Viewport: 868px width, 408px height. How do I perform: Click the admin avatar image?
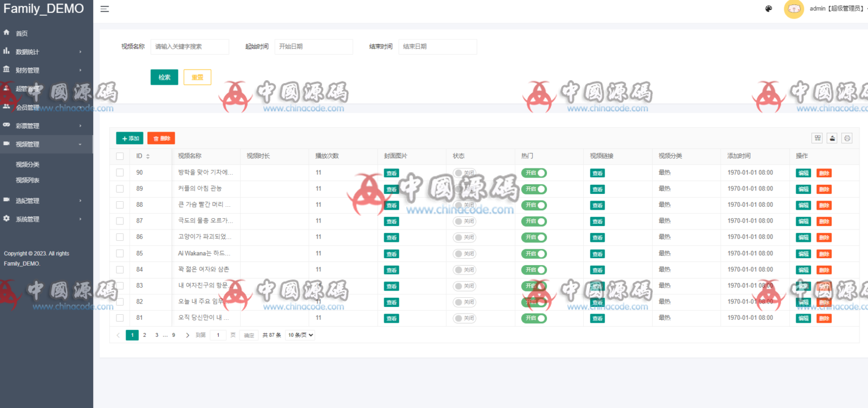coord(794,9)
